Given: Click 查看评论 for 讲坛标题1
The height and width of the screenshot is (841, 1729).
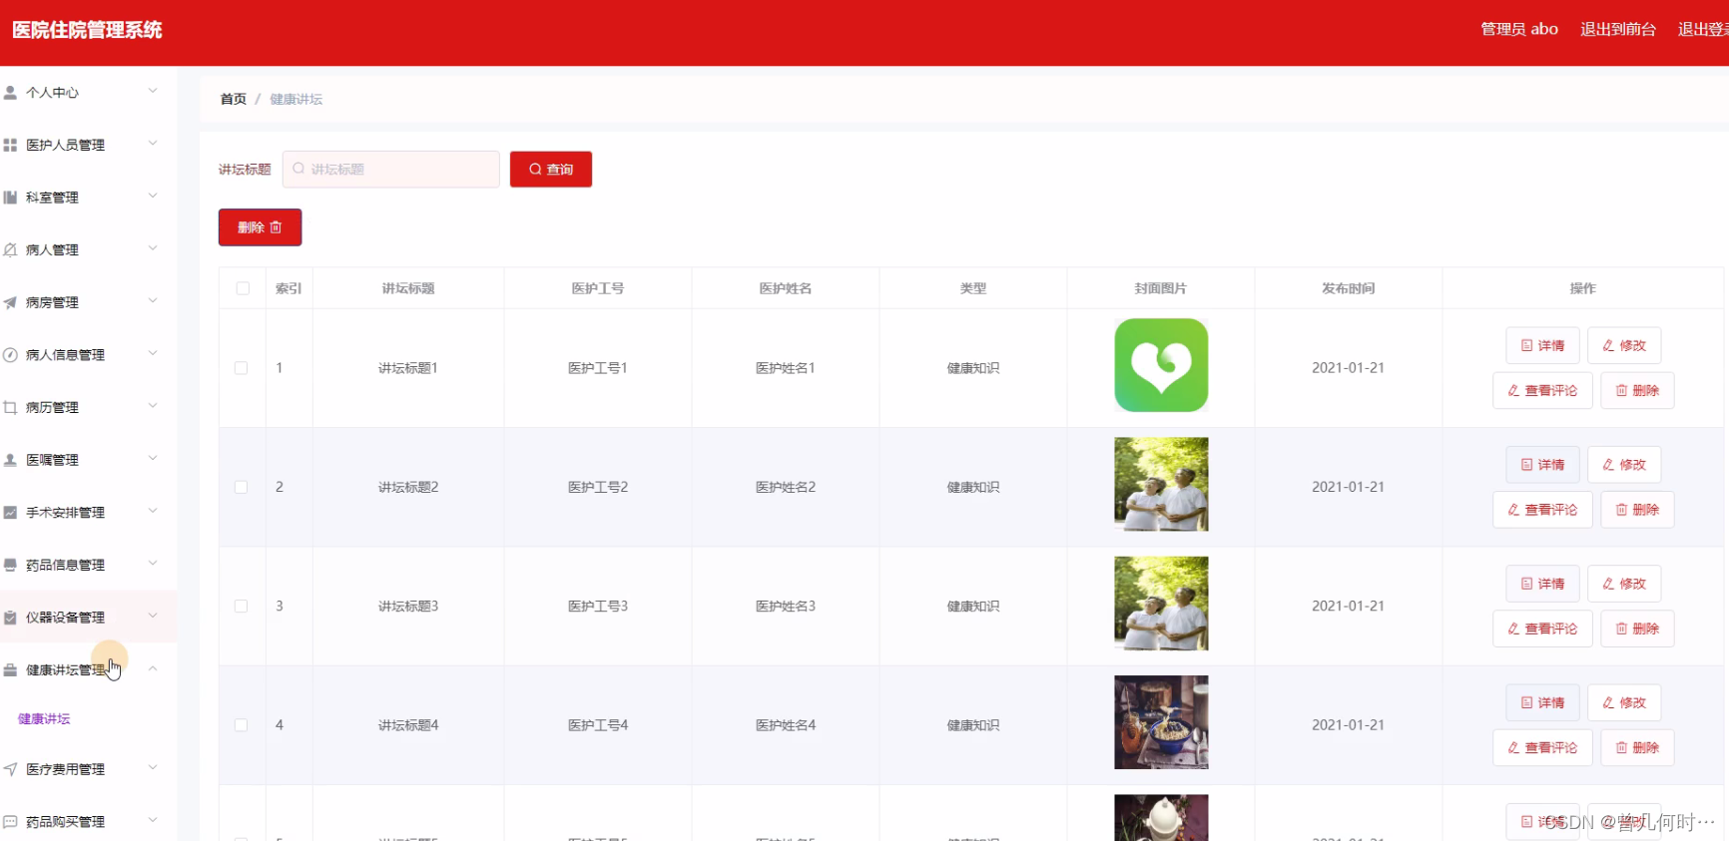Looking at the screenshot, I should (x=1542, y=390).
